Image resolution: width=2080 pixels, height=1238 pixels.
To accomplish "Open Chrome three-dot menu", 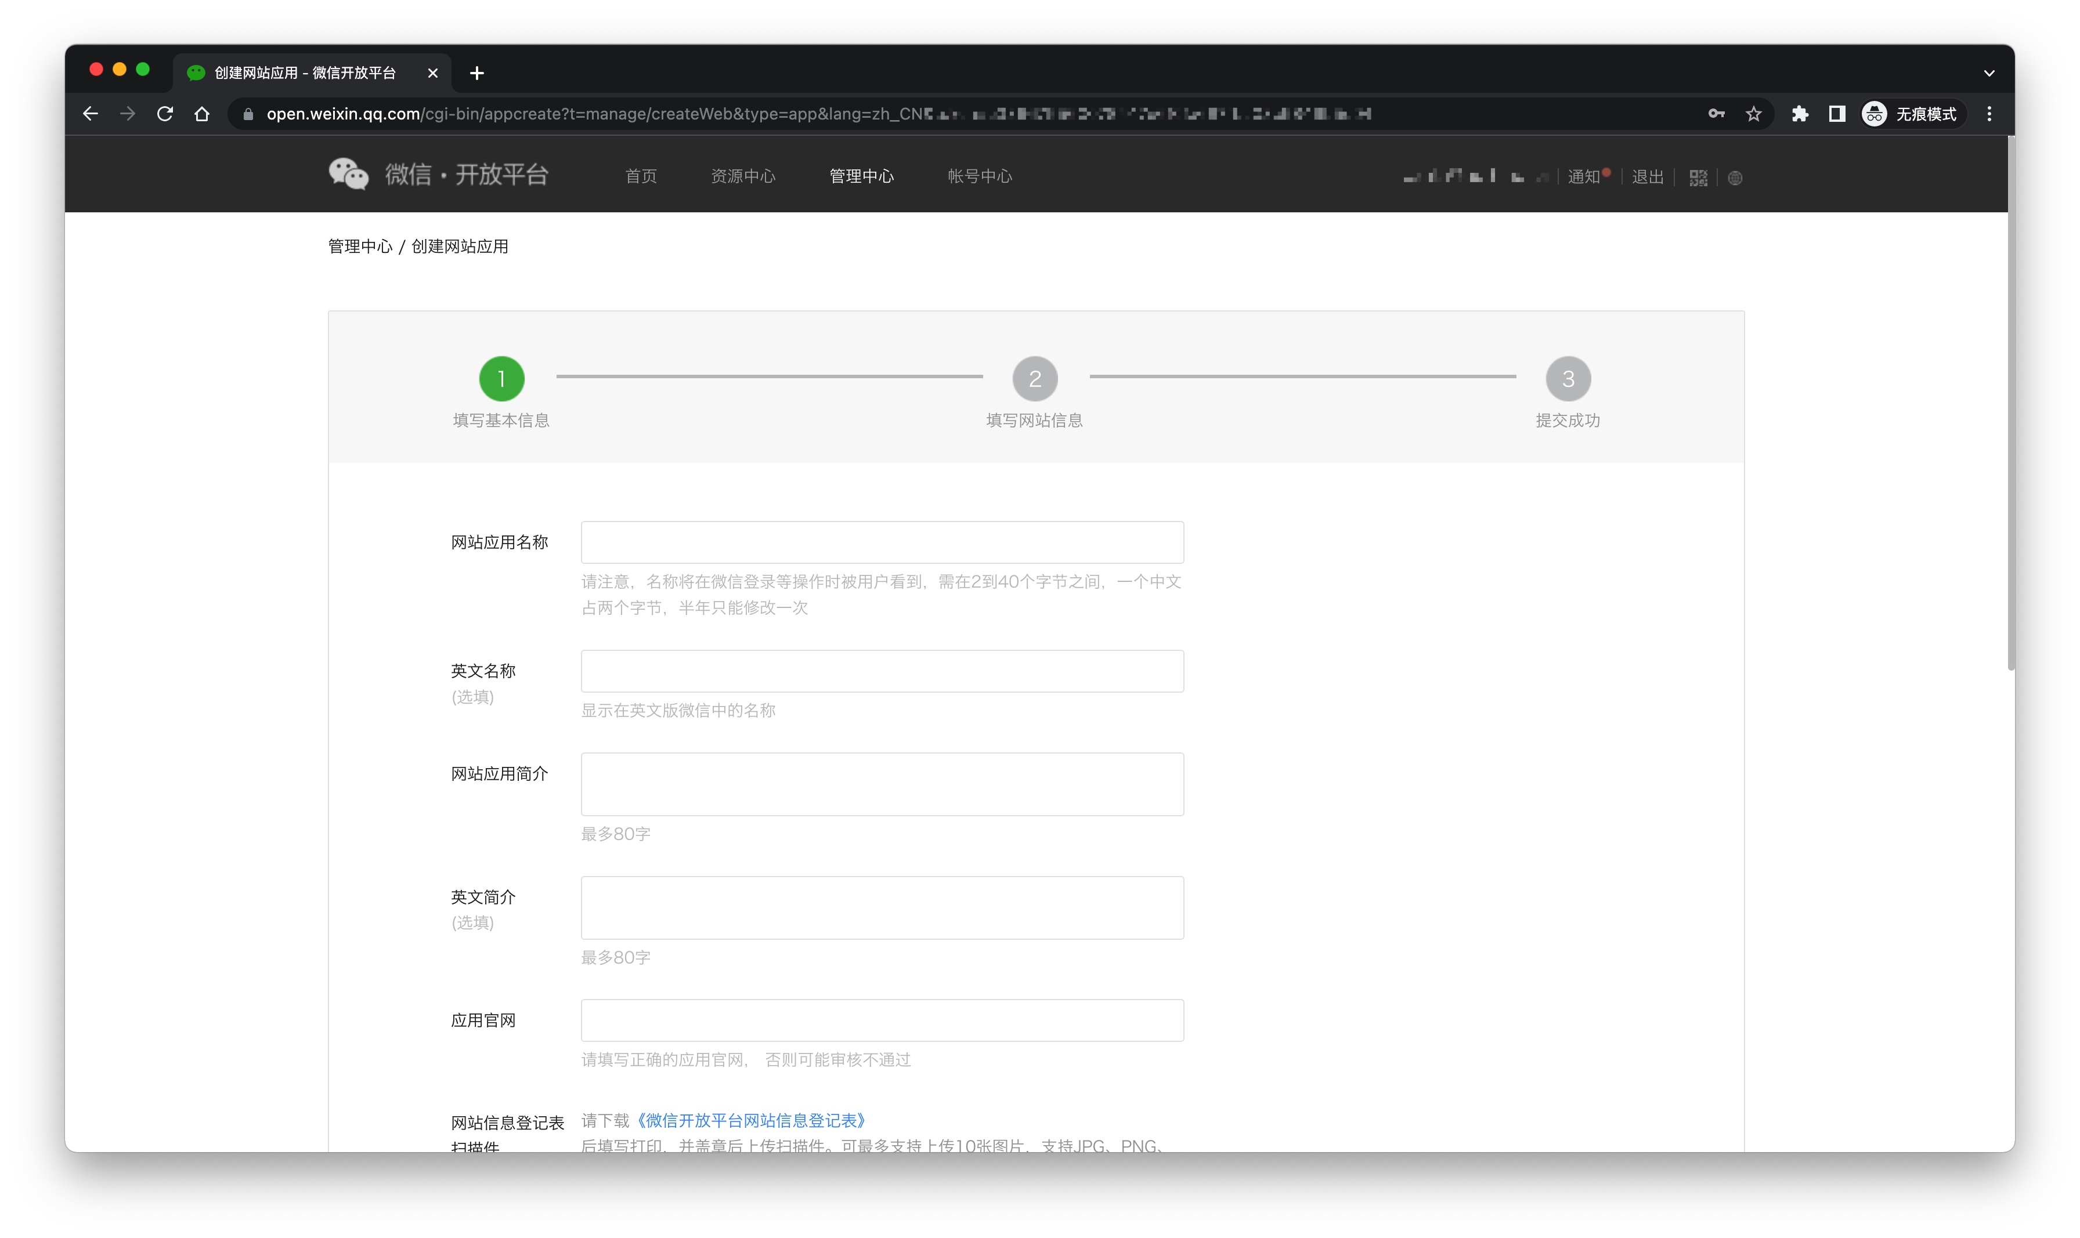I will click(1989, 114).
